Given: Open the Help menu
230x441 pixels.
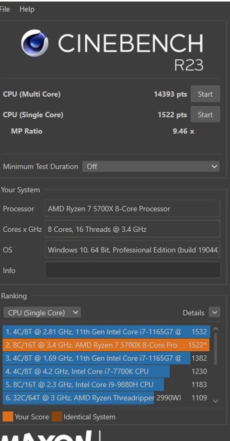Looking at the screenshot, I should 27,9.
